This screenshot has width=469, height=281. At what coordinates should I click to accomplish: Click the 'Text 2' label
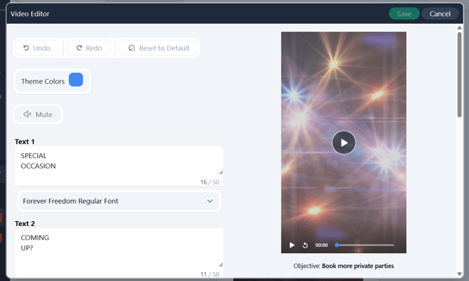25,223
